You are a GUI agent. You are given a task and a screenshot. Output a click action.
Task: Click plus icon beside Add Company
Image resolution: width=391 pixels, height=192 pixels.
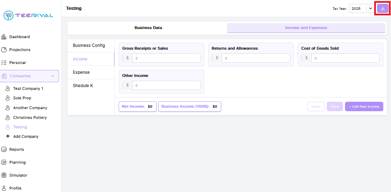(x=8, y=136)
